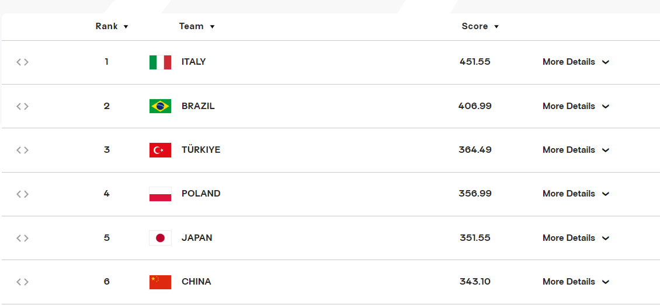Viewport: 660px width, 305px height.
Task: Sort the table by Score column
Action: pos(480,26)
